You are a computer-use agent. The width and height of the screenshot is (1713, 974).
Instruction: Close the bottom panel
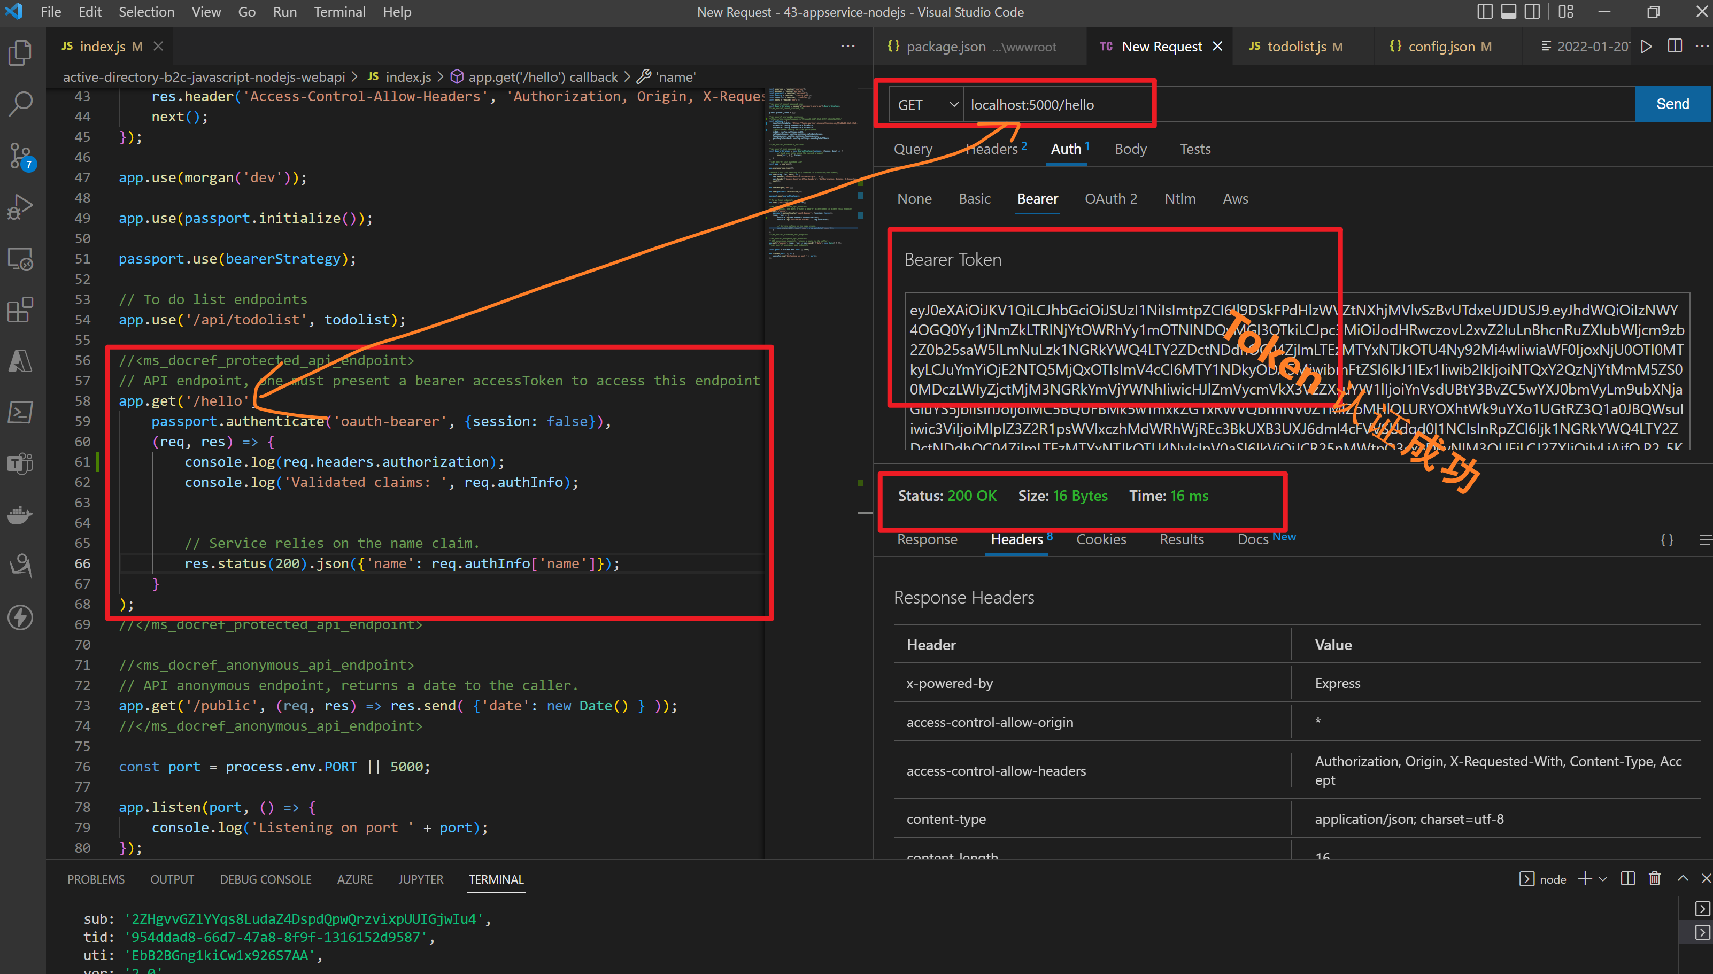[1706, 879]
